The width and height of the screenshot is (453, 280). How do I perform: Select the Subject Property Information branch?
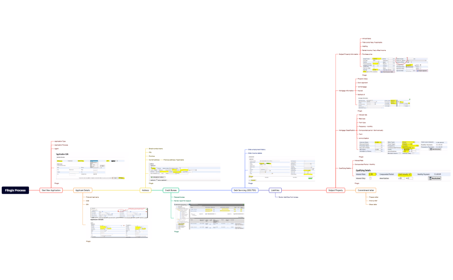(348, 54)
